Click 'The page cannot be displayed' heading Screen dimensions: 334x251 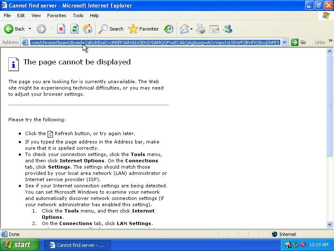(x=77, y=62)
